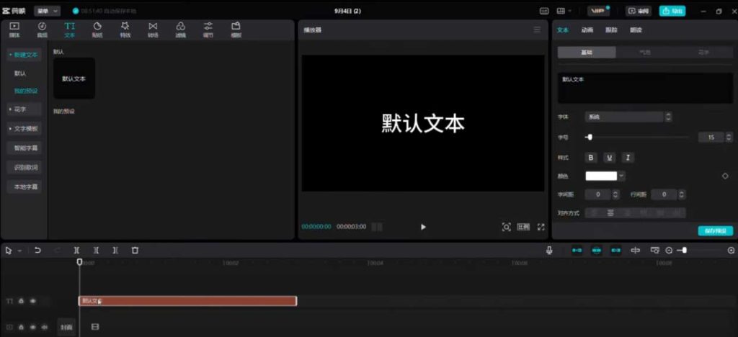Hide the main video track eye icon
The width and height of the screenshot is (738, 337).
32,327
